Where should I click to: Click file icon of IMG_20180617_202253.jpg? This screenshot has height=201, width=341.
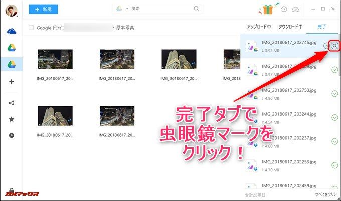(252, 165)
